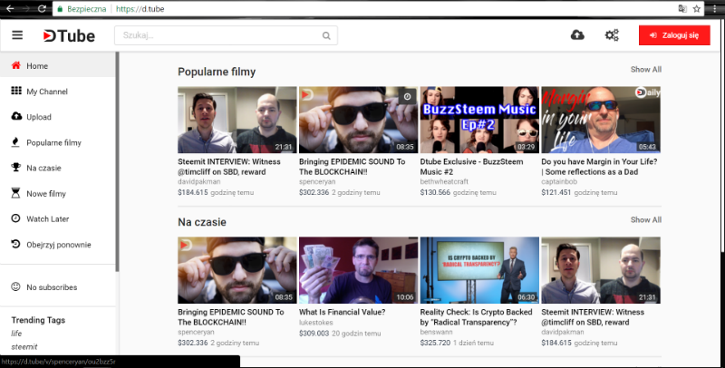Click the translate page icon in address bar
725x368 pixels.
(x=682, y=9)
